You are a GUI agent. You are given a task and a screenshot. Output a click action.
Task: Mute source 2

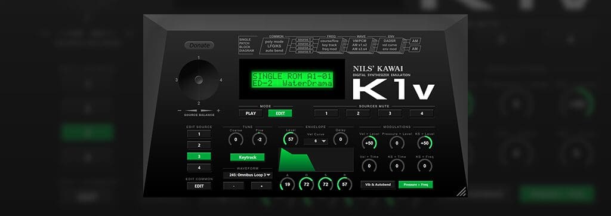(x=358, y=113)
